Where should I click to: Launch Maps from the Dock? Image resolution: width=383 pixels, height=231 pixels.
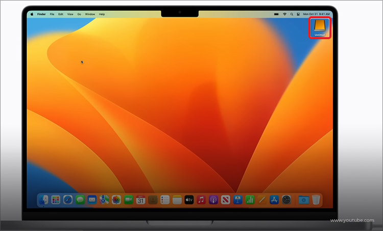coord(104,200)
